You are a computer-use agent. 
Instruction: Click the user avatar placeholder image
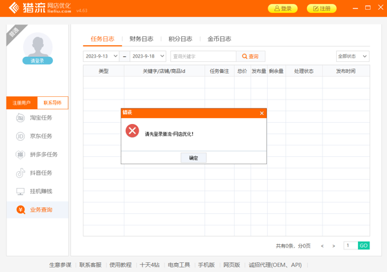[37, 45]
